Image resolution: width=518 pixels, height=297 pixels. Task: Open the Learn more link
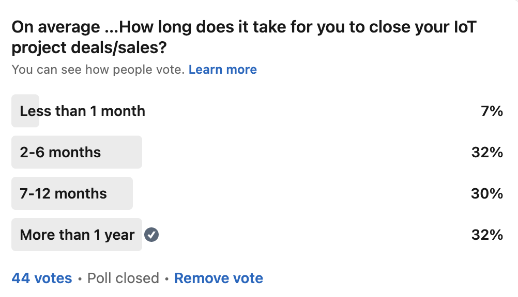click(x=222, y=70)
